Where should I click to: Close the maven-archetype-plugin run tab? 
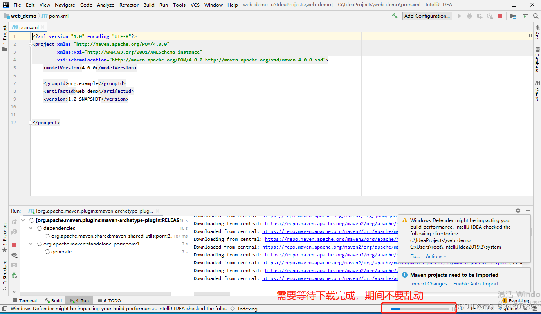click(157, 211)
